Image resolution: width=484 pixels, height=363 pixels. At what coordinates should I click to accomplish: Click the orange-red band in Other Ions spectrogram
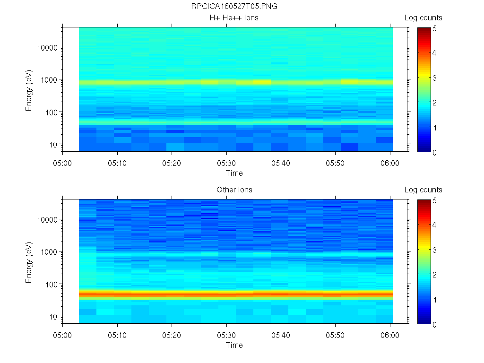click(x=236, y=294)
